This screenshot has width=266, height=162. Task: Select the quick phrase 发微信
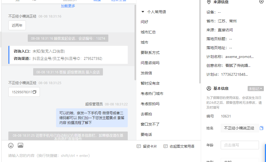(x=146, y=73)
